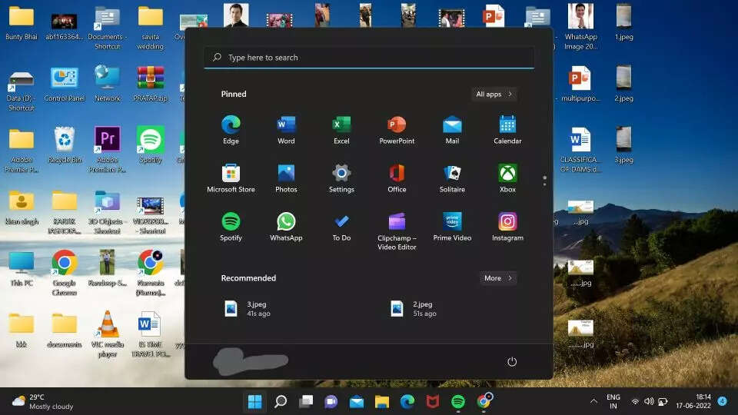Viewport: 738px width, 415px height.
Task: Show hidden system tray icons
Action: [593, 401]
